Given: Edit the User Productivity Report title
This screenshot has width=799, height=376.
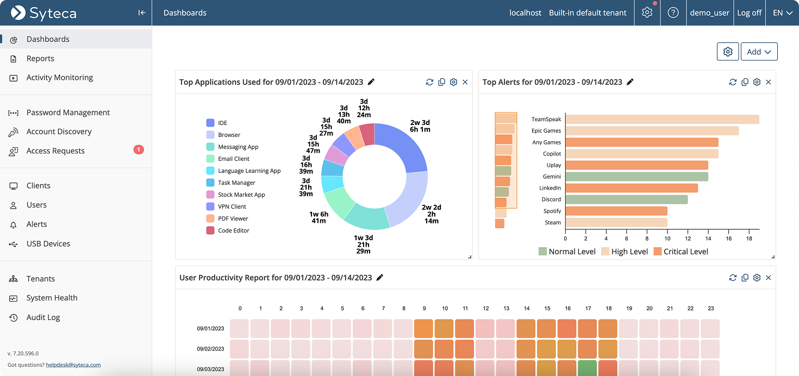Looking at the screenshot, I should click(380, 278).
